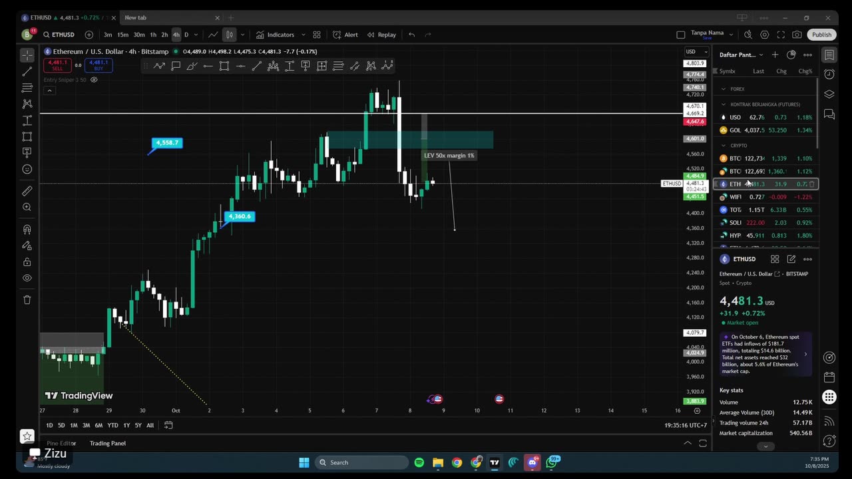Click the trash remove objects icon
Screen dimensions: 852x479
27,299
